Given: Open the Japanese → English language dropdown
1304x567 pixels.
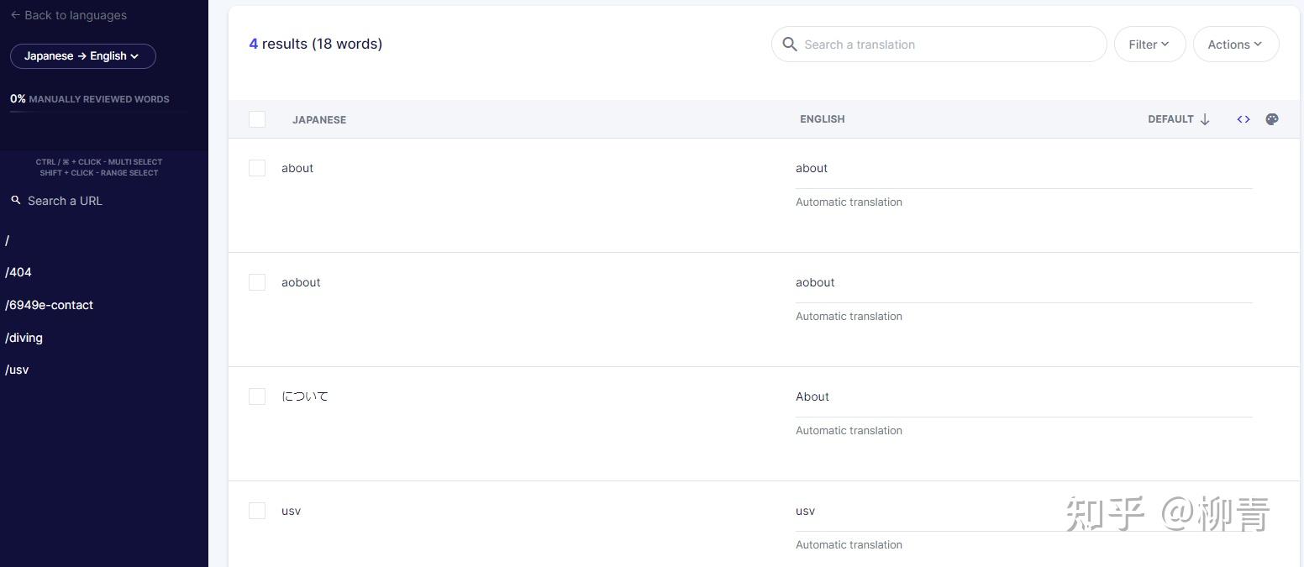Looking at the screenshot, I should [82, 56].
